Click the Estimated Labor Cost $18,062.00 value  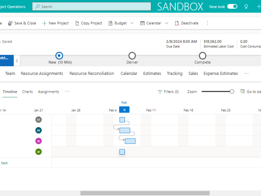tap(213, 41)
